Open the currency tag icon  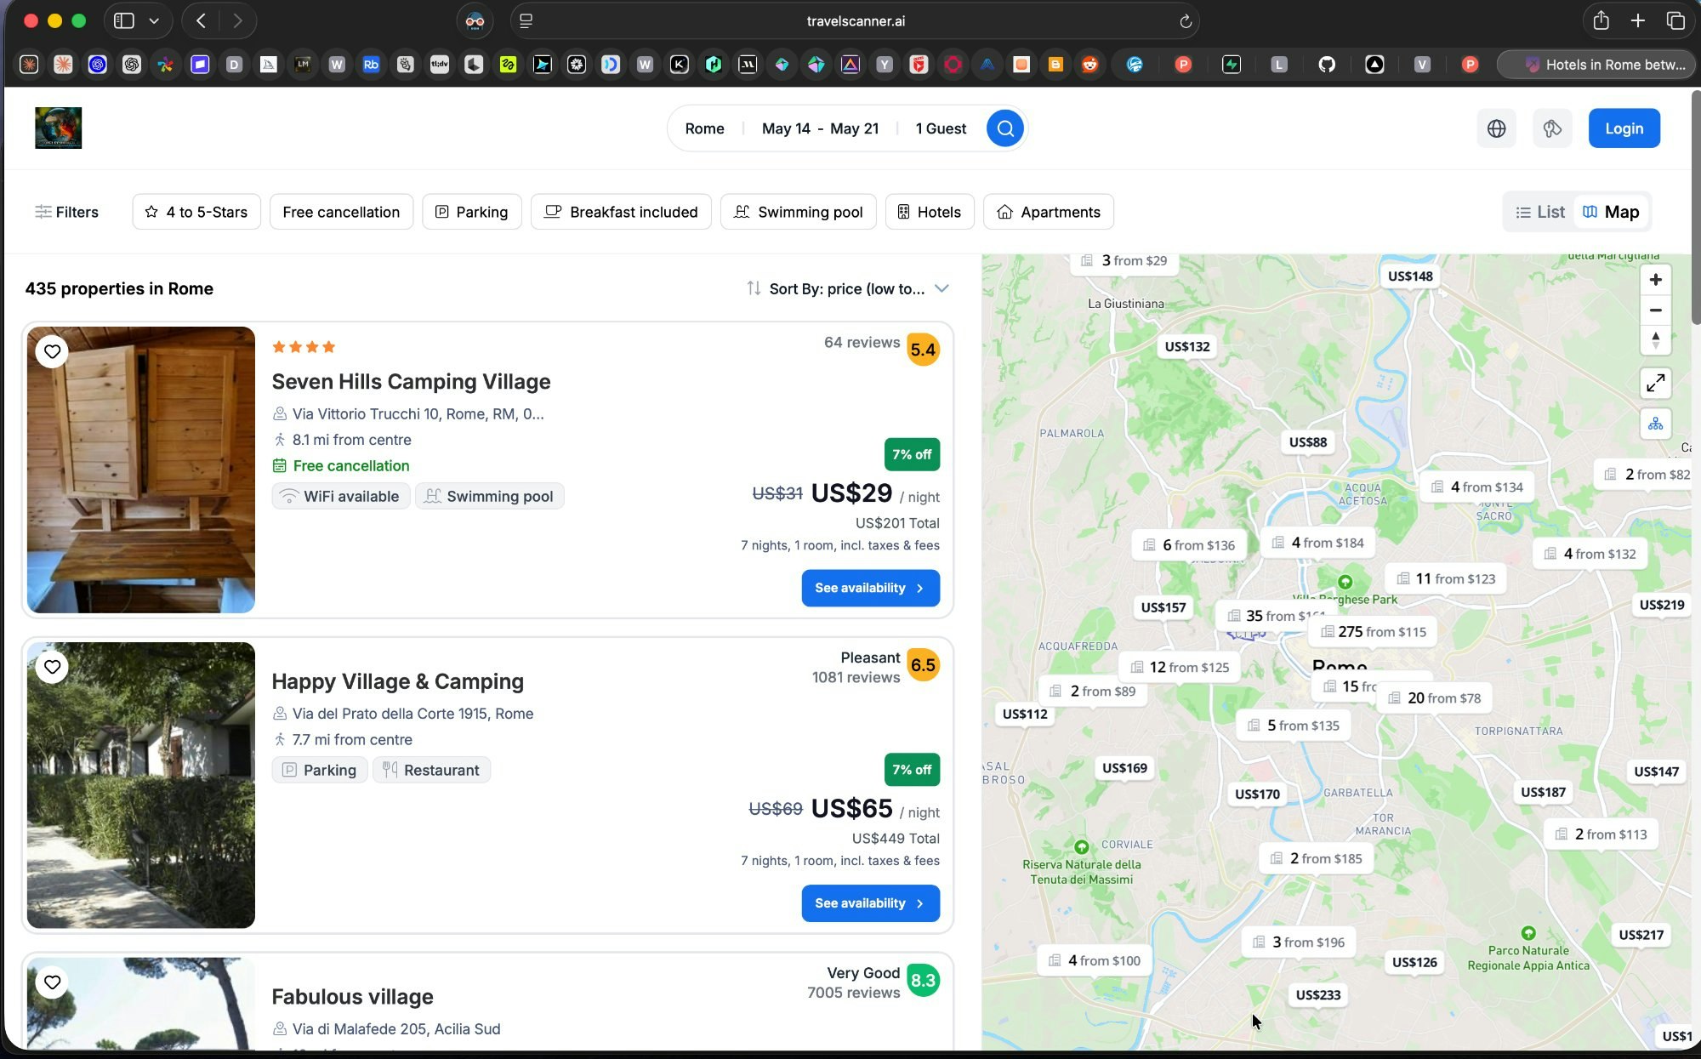[x=1552, y=128]
